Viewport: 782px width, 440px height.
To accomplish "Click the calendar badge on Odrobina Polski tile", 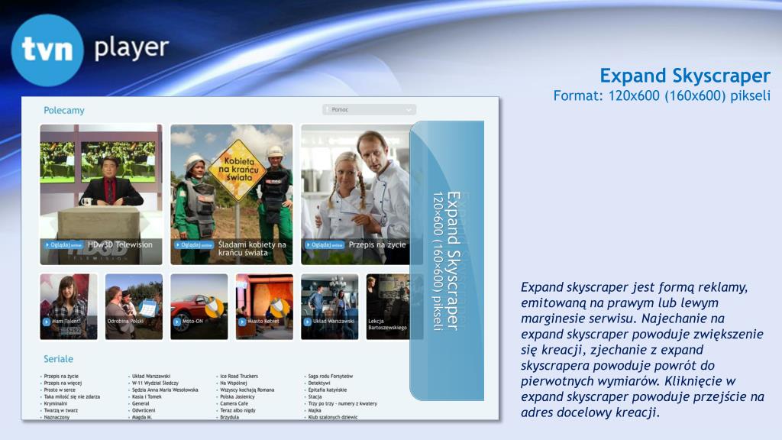I will tap(149, 308).
